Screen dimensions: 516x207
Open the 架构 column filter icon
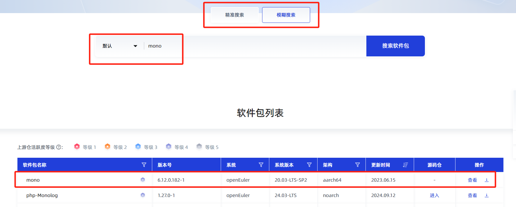click(357, 165)
